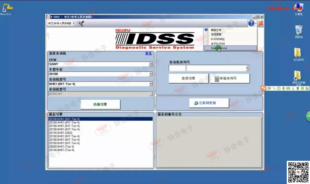Click the blue help icon beside 帮助文件

click(206, 30)
